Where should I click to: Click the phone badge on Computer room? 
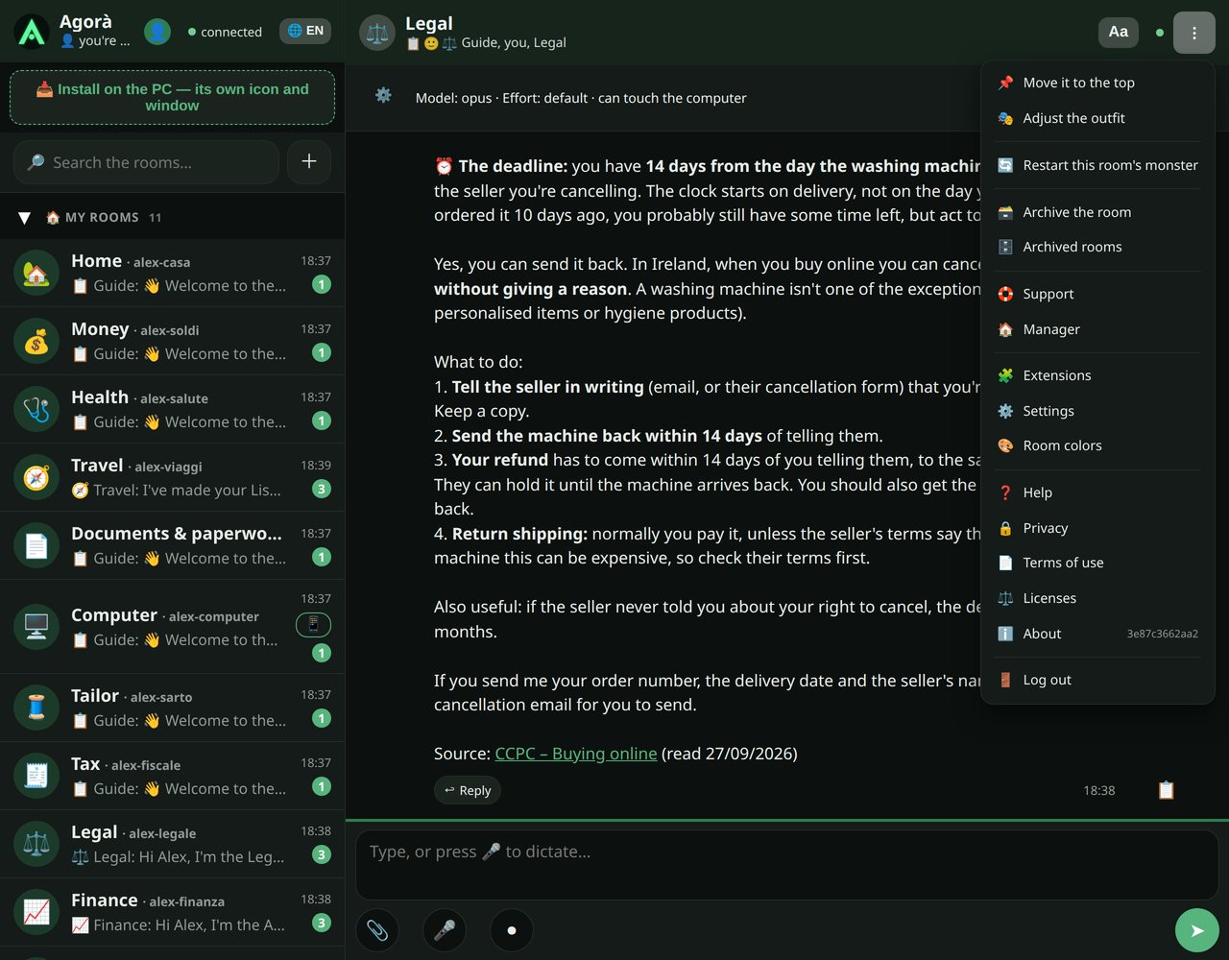[x=313, y=625]
